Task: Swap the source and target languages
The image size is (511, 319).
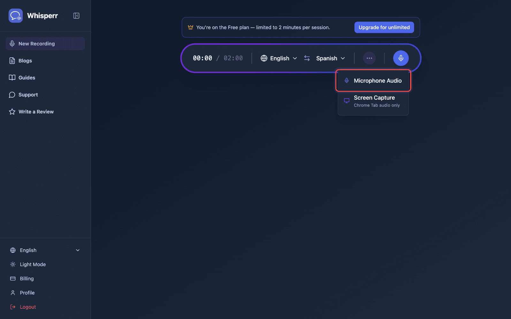Action: [x=307, y=58]
